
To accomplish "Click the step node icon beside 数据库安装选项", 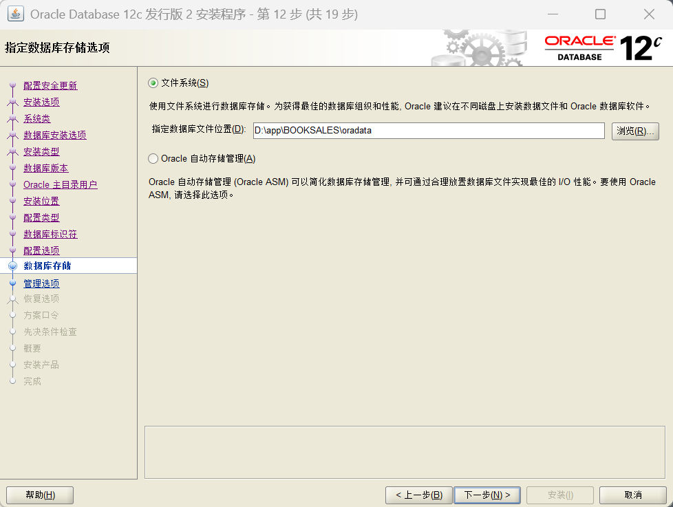I will point(13,135).
